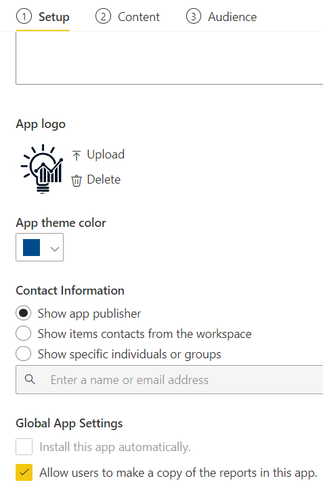Image resolution: width=323 pixels, height=489 pixels.
Task: Click the Upload logo link
Action: click(x=106, y=154)
